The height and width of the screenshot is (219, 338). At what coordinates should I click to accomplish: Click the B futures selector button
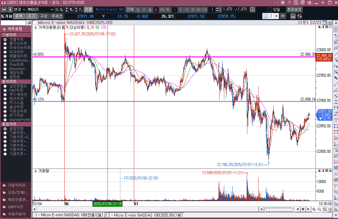(61, 10)
